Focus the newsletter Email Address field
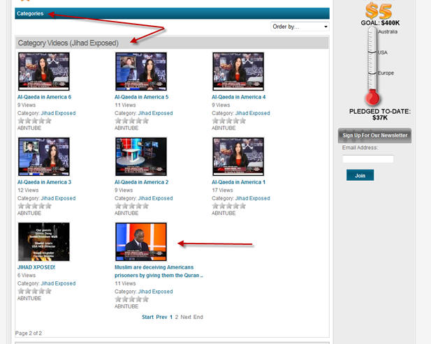 point(368,159)
